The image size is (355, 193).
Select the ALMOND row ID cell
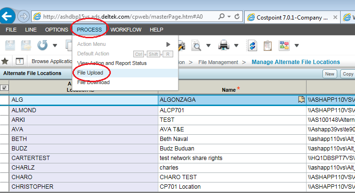click(83, 110)
